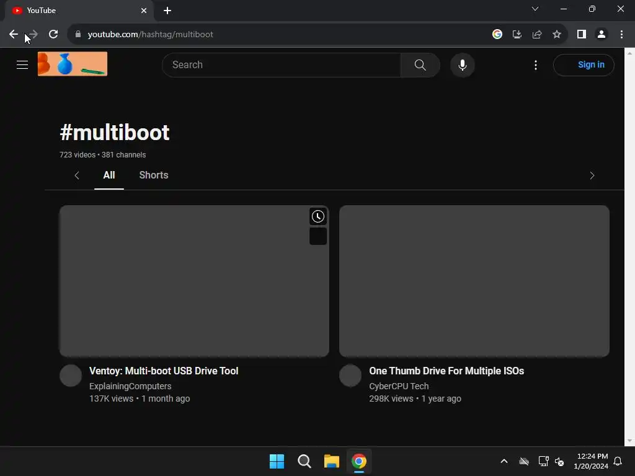
Task: Open the Chrome profile menu
Action: 602,35
